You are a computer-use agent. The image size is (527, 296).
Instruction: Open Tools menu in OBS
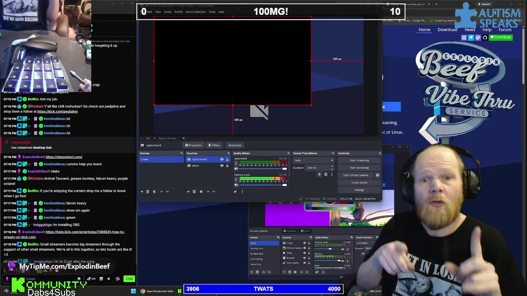tap(212, 12)
